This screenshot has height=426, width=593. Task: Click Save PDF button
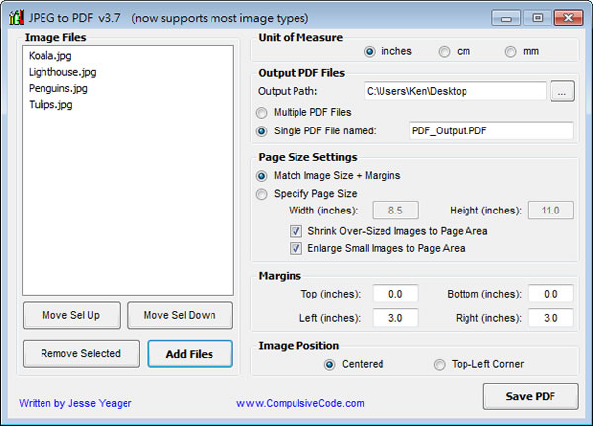pos(531,396)
